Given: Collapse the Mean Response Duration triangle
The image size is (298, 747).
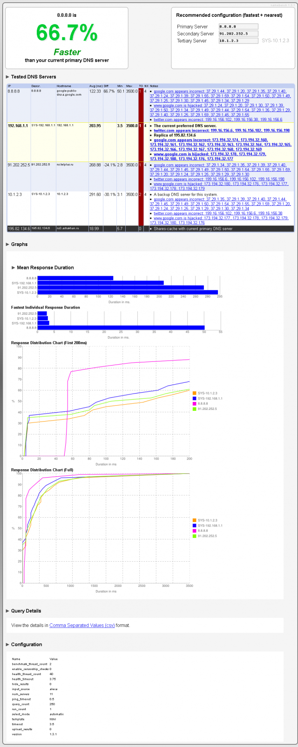Looking at the screenshot, I should [x=13, y=268].
